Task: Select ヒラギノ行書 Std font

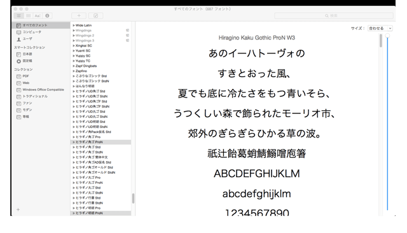Action: coord(88,198)
